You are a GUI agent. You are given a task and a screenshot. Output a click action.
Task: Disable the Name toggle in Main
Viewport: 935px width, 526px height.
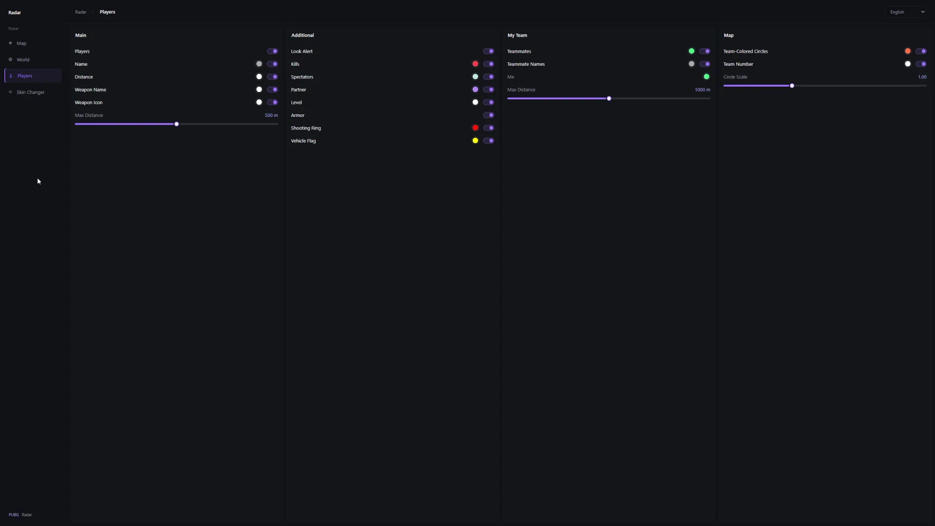(x=272, y=64)
